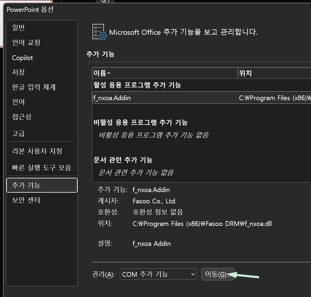The image size is (311, 297).
Task: Open the 고급 options category
Action: tap(18, 133)
